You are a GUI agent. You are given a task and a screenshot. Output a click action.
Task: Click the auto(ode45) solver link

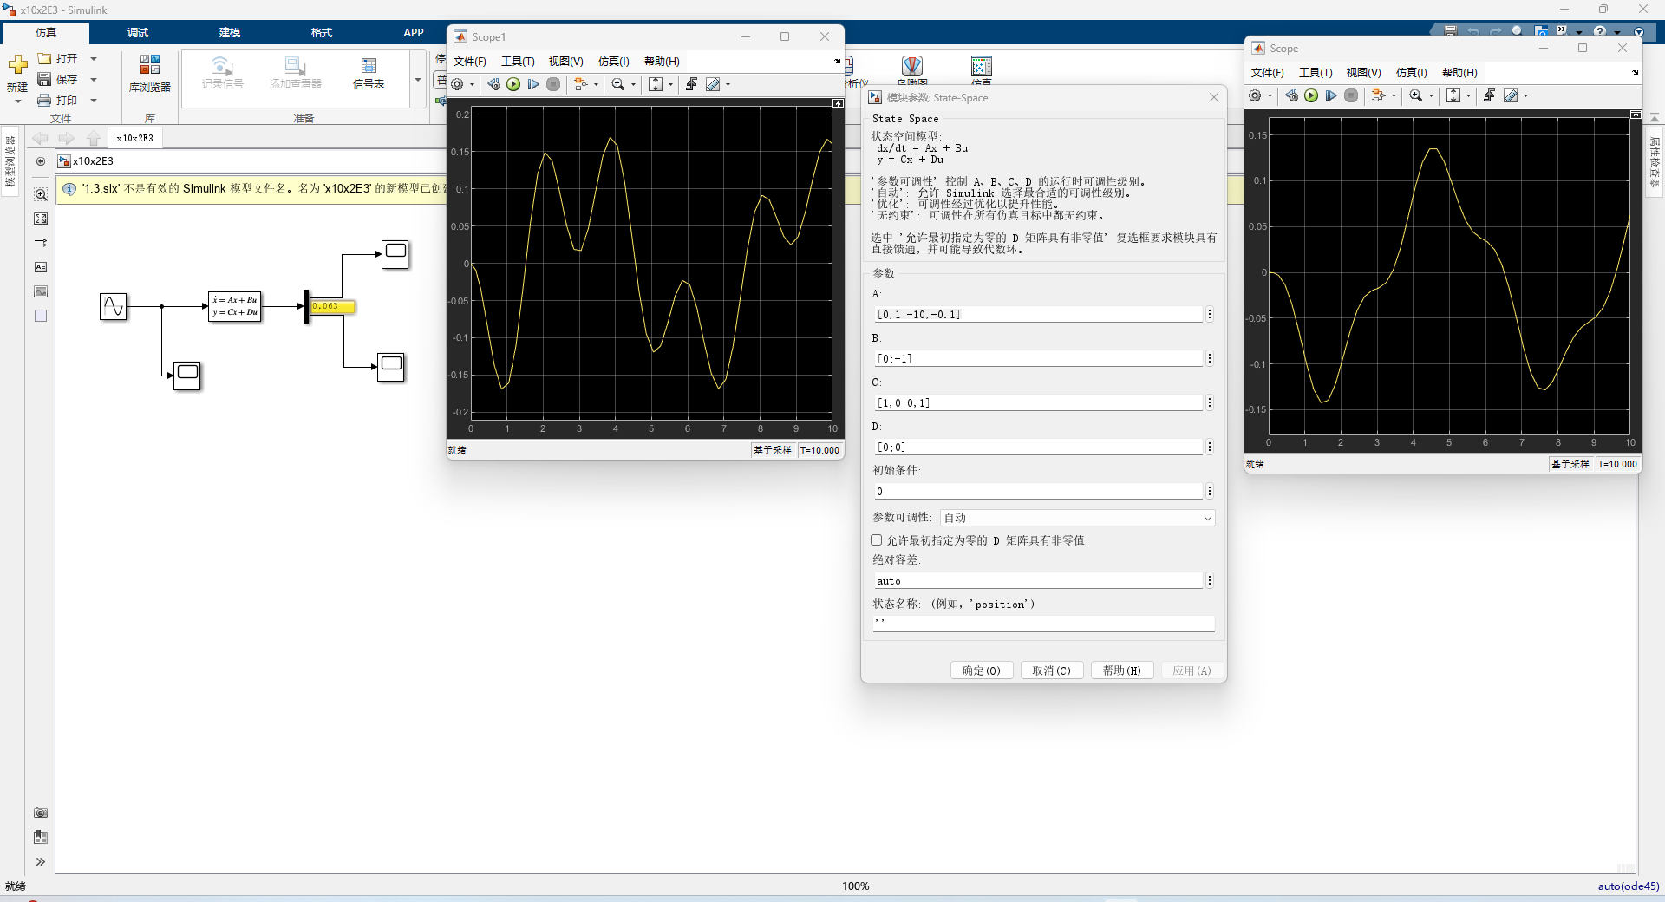tap(1629, 886)
